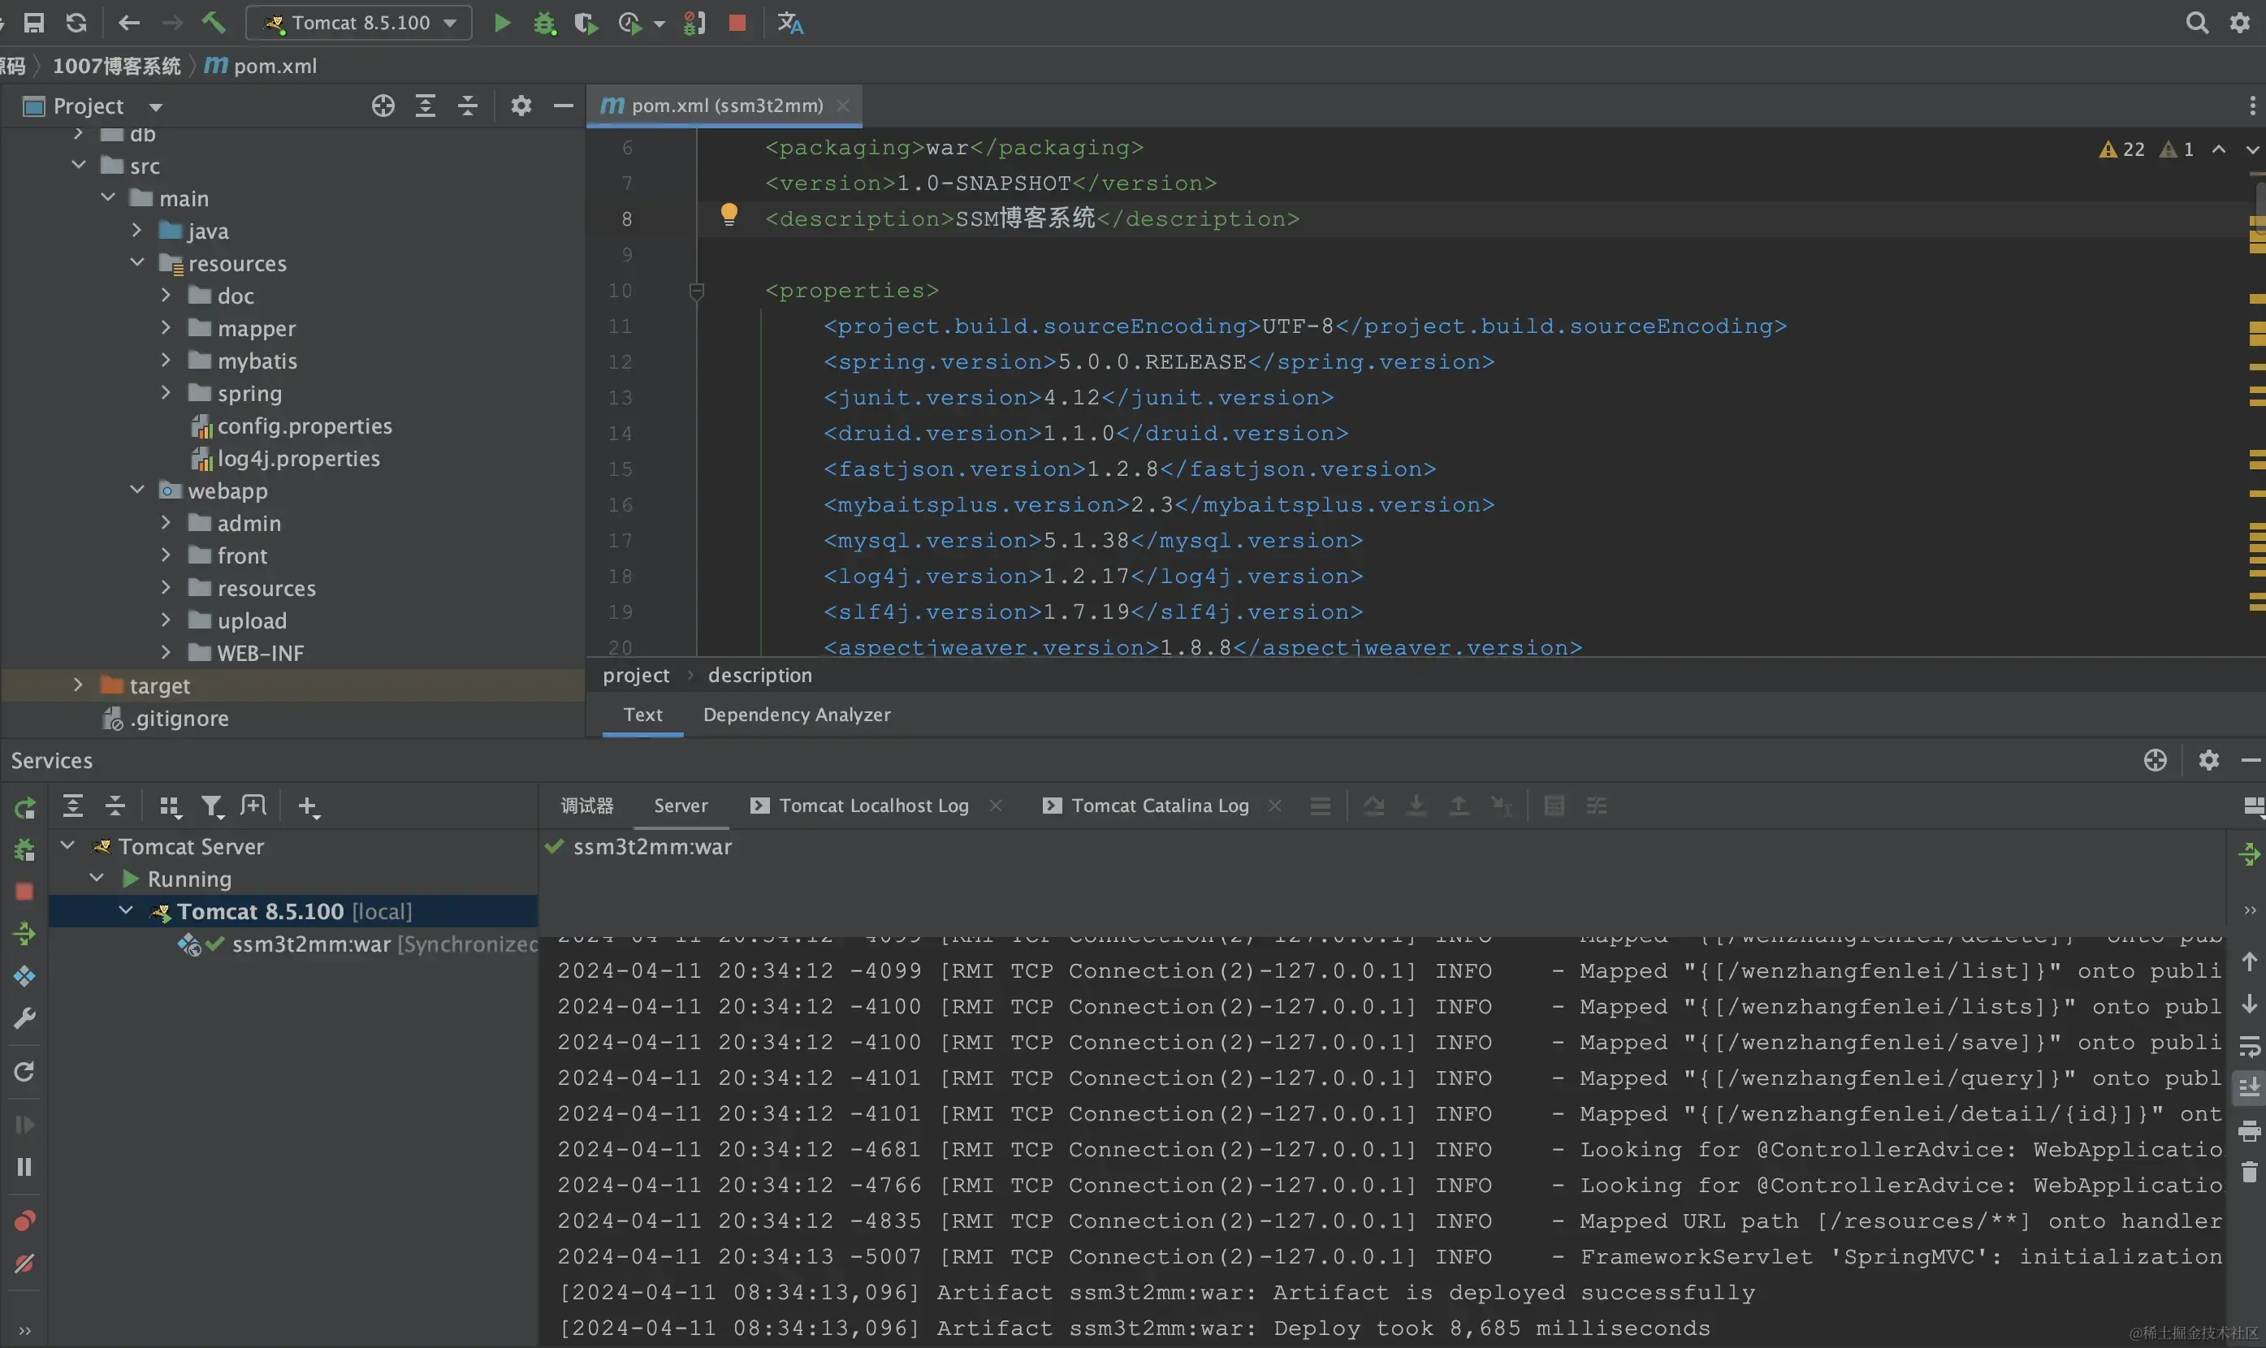This screenshot has width=2266, height=1348.
Task: Expand the target folder
Action: point(78,685)
